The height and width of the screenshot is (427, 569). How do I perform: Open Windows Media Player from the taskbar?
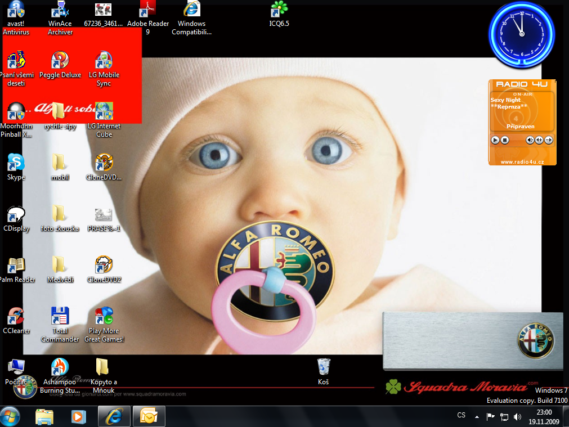pos(79,416)
